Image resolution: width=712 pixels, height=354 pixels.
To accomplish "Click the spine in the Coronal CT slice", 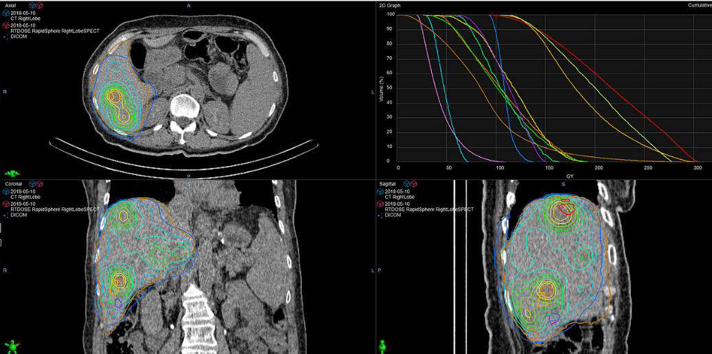I will pos(198,318).
